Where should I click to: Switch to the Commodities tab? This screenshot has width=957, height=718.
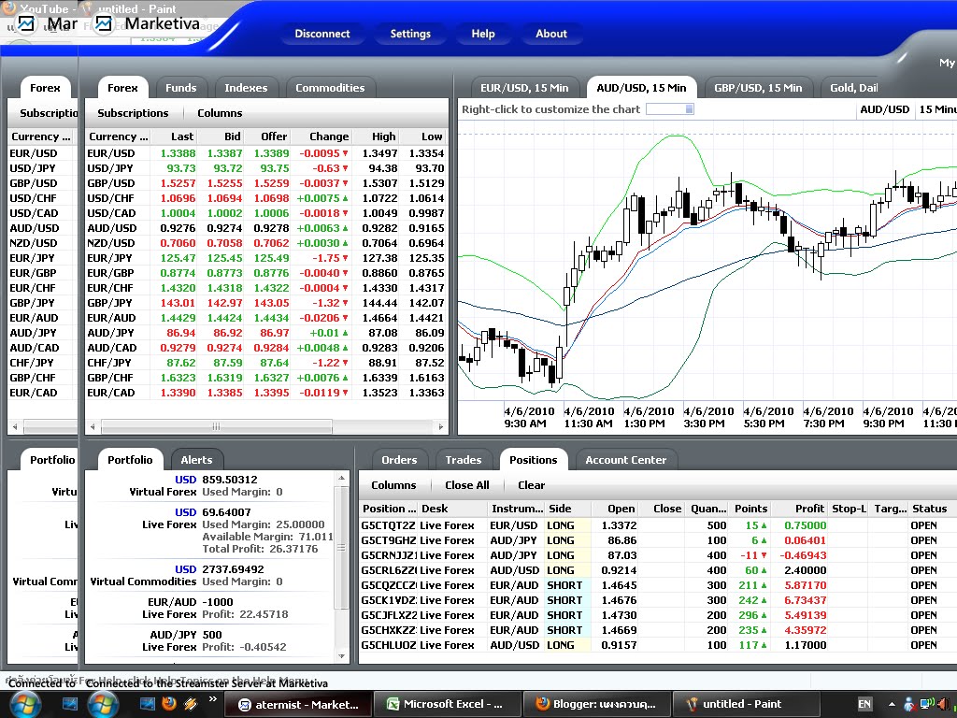point(330,88)
